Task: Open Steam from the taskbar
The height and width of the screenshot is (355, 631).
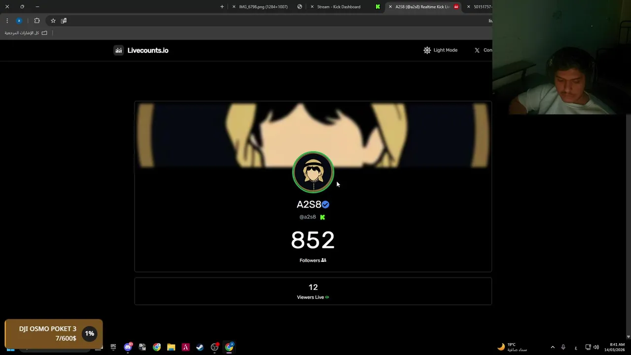Action: [x=200, y=347]
